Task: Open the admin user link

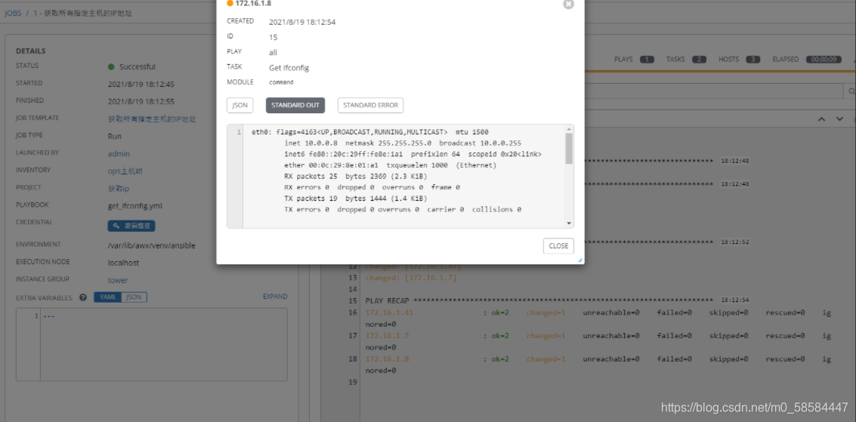Action: [119, 154]
